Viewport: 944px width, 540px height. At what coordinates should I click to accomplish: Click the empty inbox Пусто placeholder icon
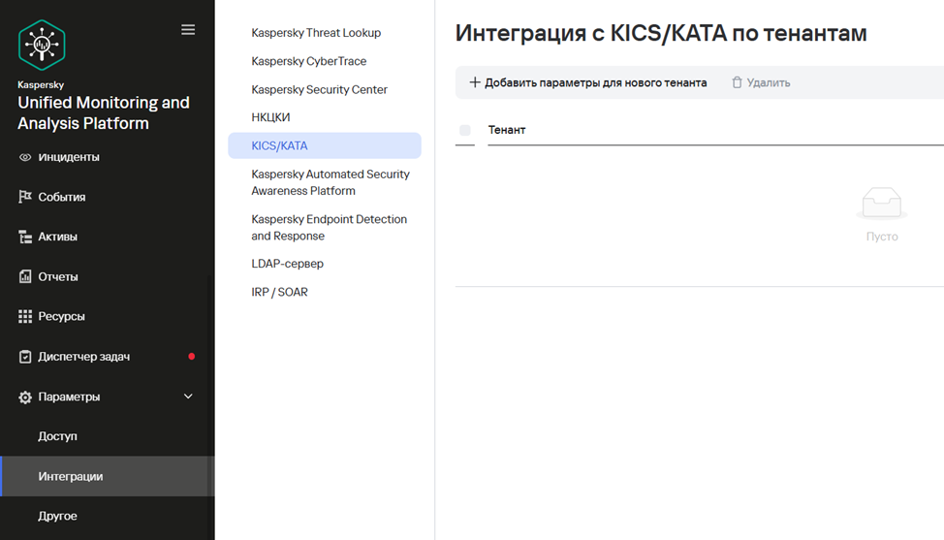point(881,203)
